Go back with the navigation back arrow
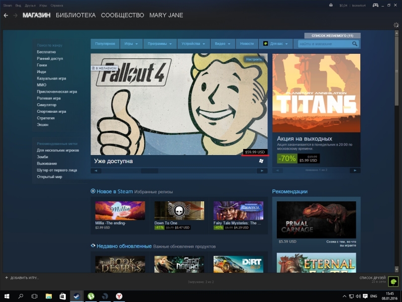Image resolution: width=402 pixels, height=302 pixels. coord(6,16)
